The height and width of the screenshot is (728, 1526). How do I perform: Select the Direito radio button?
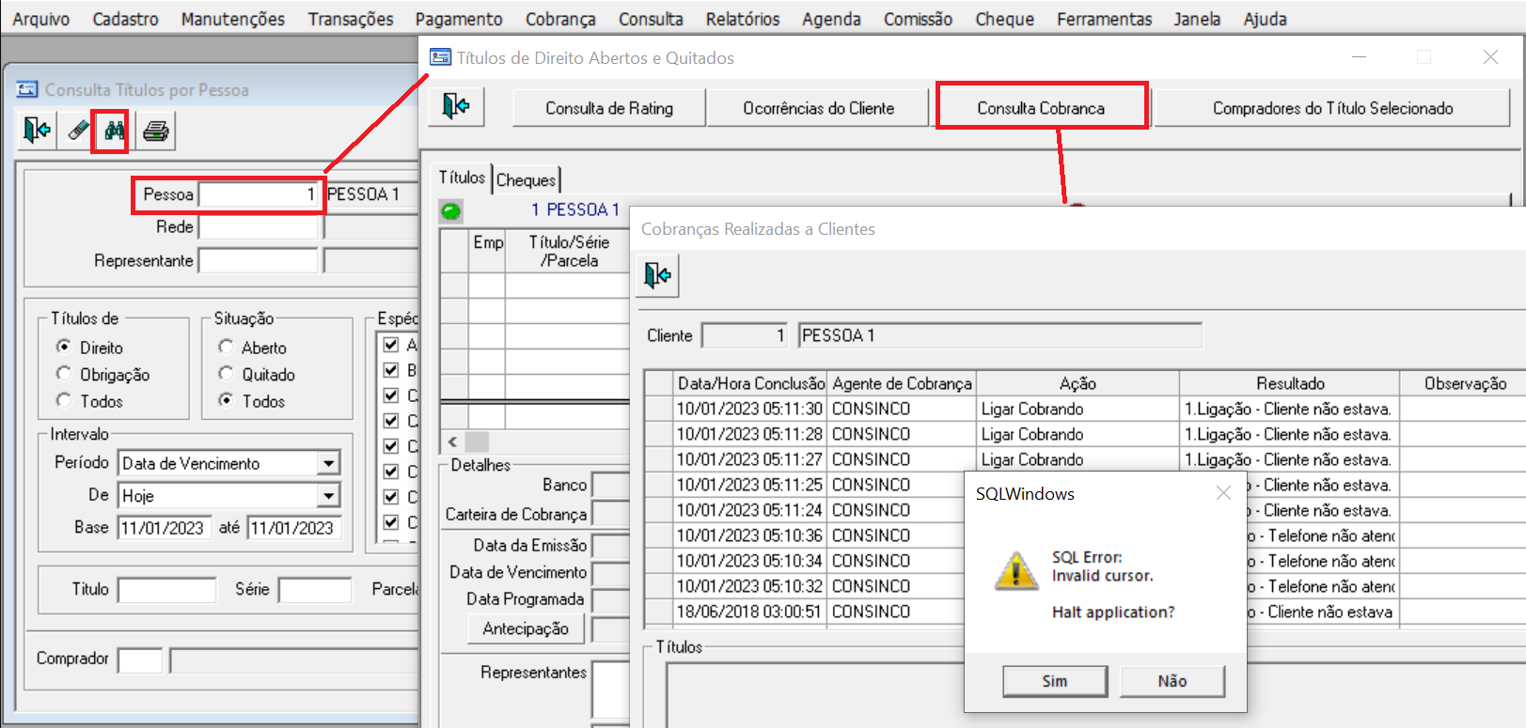pos(64,347)
